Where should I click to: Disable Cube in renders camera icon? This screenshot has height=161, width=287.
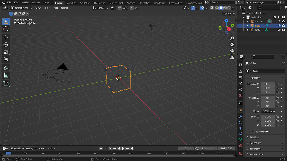(x=283, y=26)
